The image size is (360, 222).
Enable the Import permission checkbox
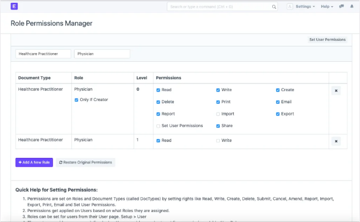click(218, 114)
